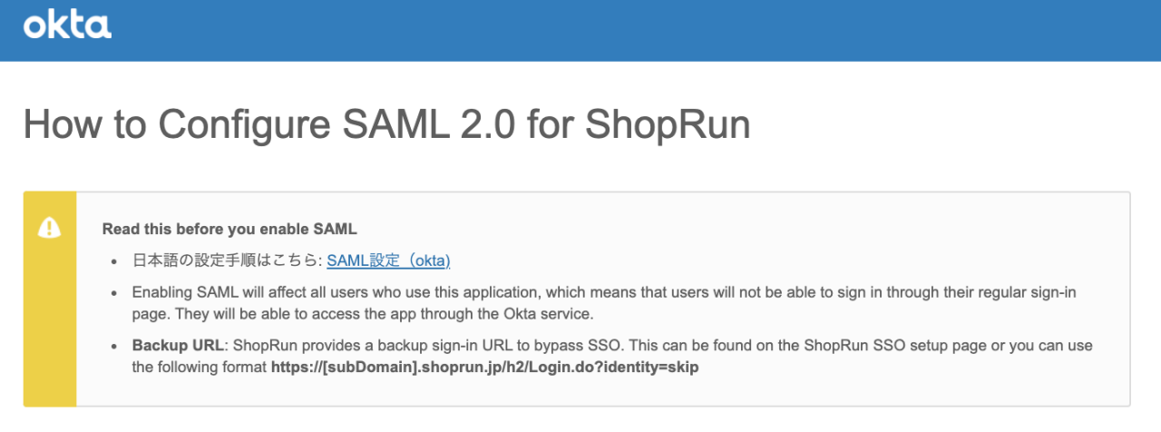
Task: Click the warning triangle icon
Action: pos(49,229)
